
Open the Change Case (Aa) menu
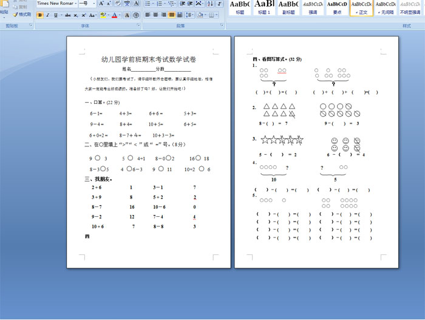pos(92,15)
